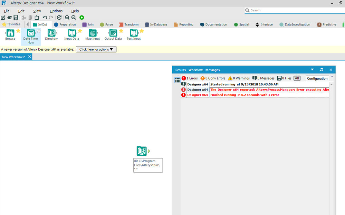Close the New Workflow1* tab

[29, 57]
